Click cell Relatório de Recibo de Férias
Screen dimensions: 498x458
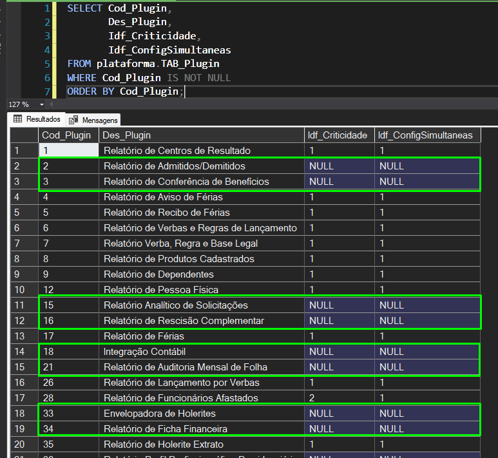[x=202, y=213]
